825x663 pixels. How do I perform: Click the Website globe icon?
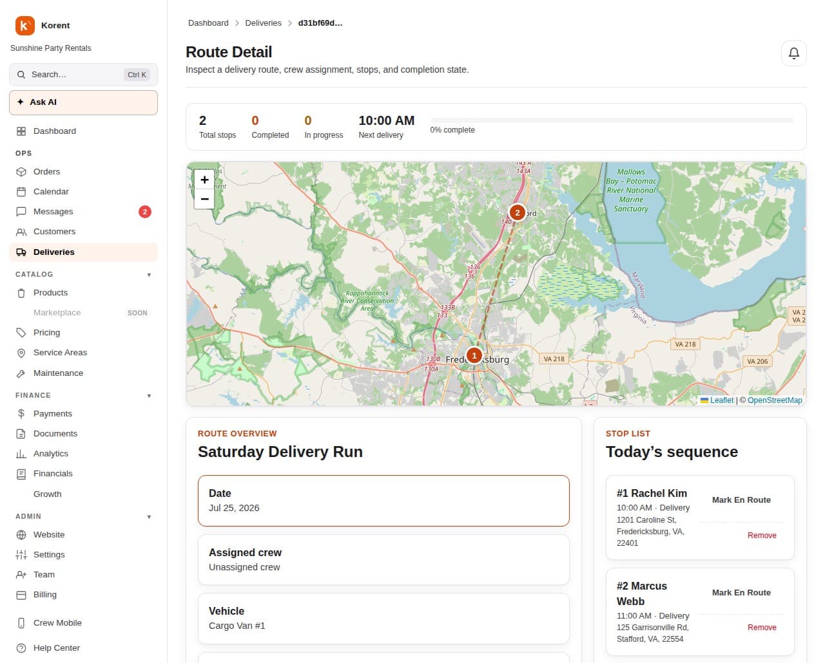point(21,535)
